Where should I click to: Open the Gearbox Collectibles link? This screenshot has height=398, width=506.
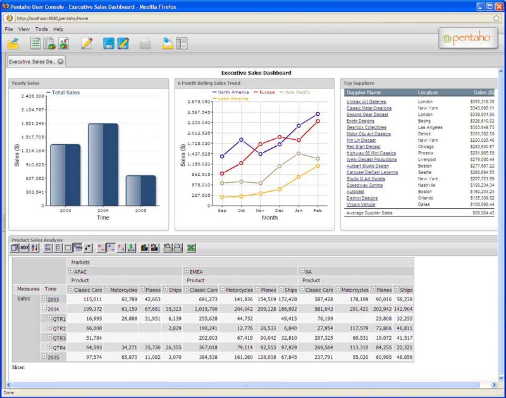(366, 128)
